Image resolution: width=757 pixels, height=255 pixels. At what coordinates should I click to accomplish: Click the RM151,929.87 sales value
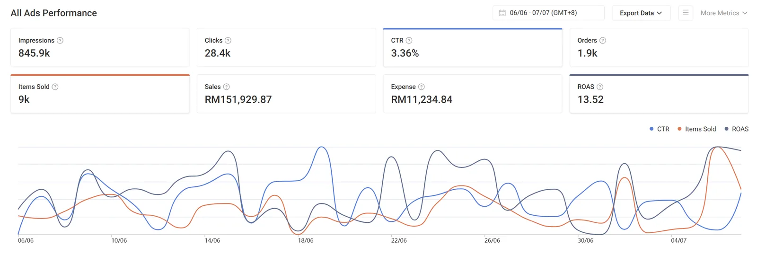pos(238,100)
